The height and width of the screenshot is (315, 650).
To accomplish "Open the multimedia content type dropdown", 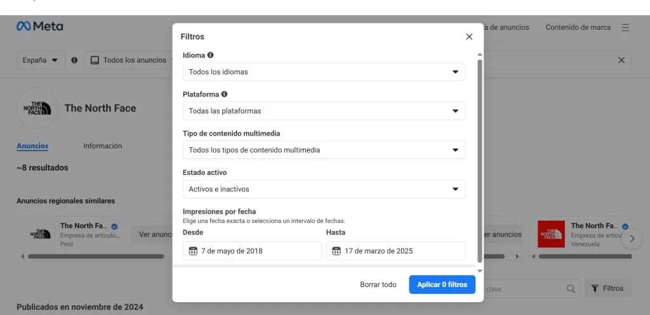I will [x=323, y=150].
